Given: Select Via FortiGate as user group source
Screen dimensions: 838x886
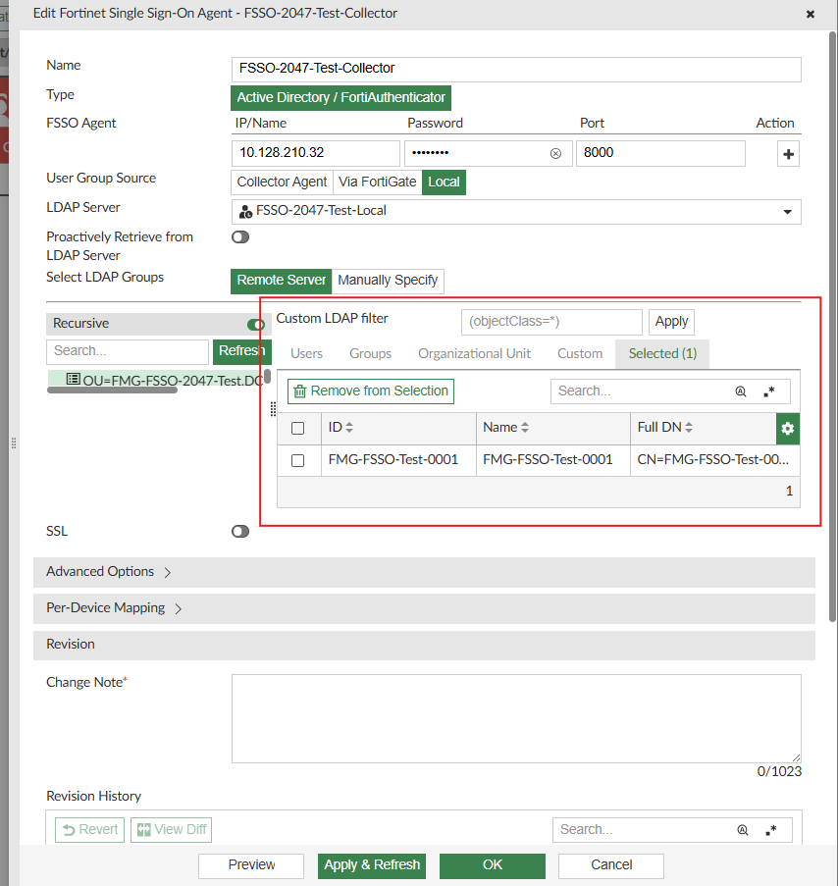Looking at the screenshot, I should 378,182.
